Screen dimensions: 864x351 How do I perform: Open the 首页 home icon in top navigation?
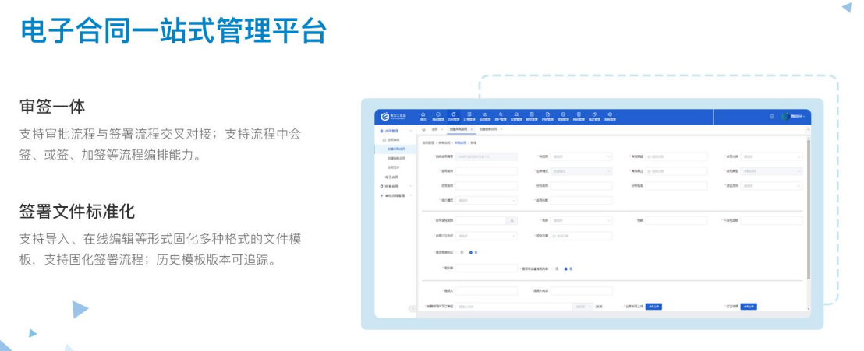coord(423,116)
